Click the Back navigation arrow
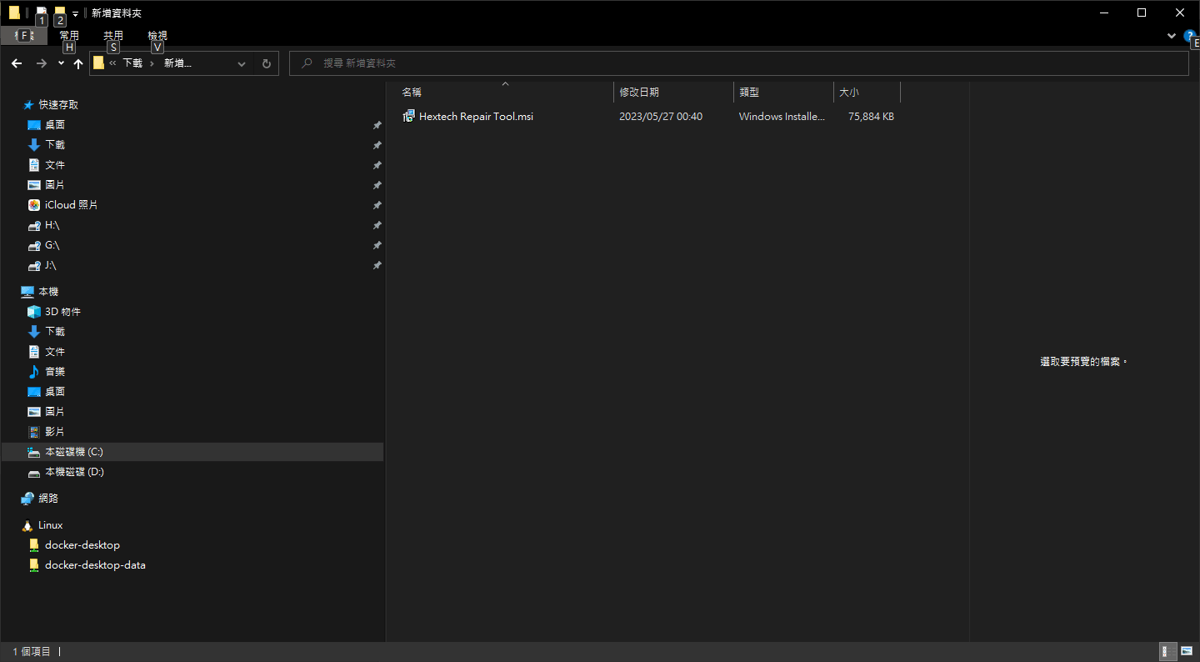This screenshot has width=1200, height=662. click(x=17, y=63)
